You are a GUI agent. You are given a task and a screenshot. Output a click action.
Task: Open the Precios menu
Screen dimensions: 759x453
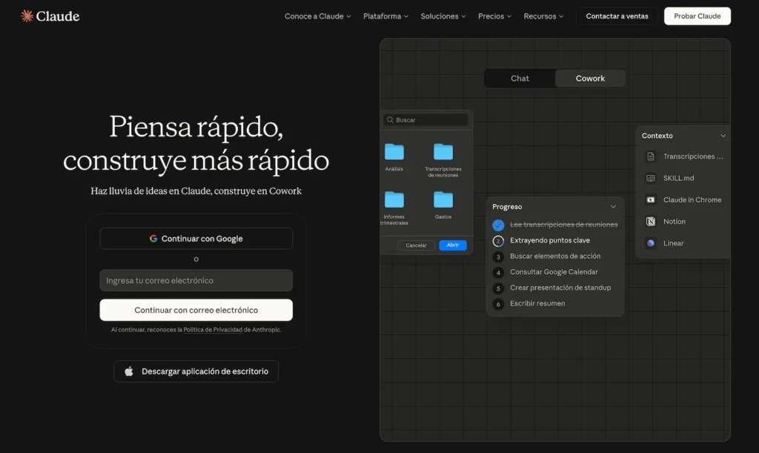click(494, 15)
